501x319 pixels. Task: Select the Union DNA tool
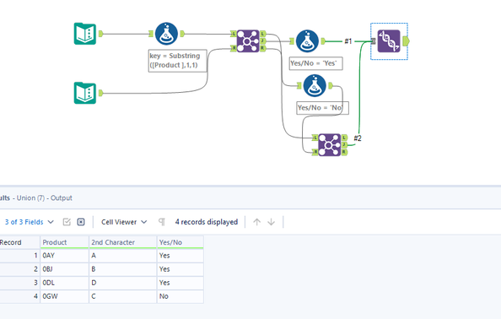coord(389,41)
